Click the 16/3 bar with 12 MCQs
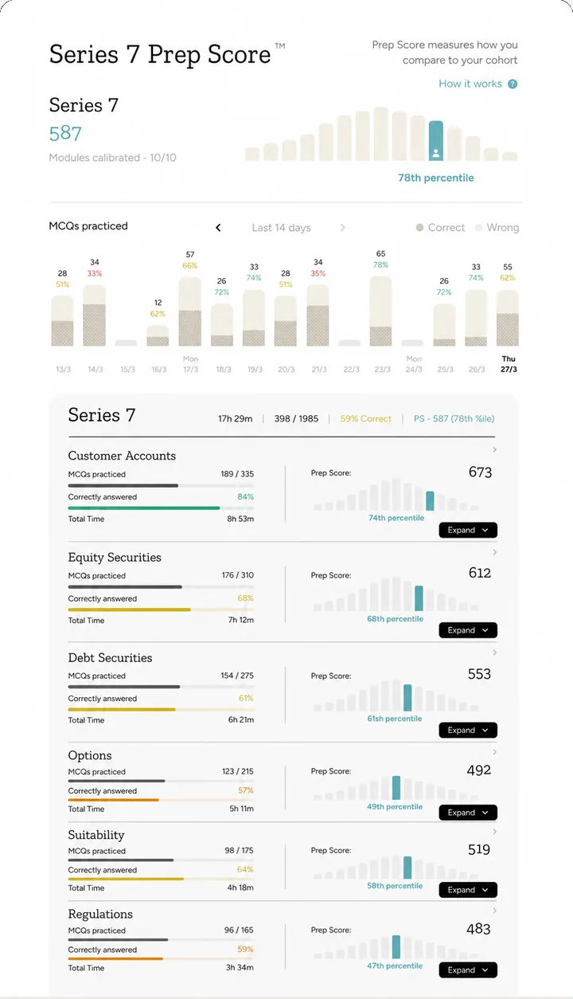The image size is (573, 999). point(158,335)
